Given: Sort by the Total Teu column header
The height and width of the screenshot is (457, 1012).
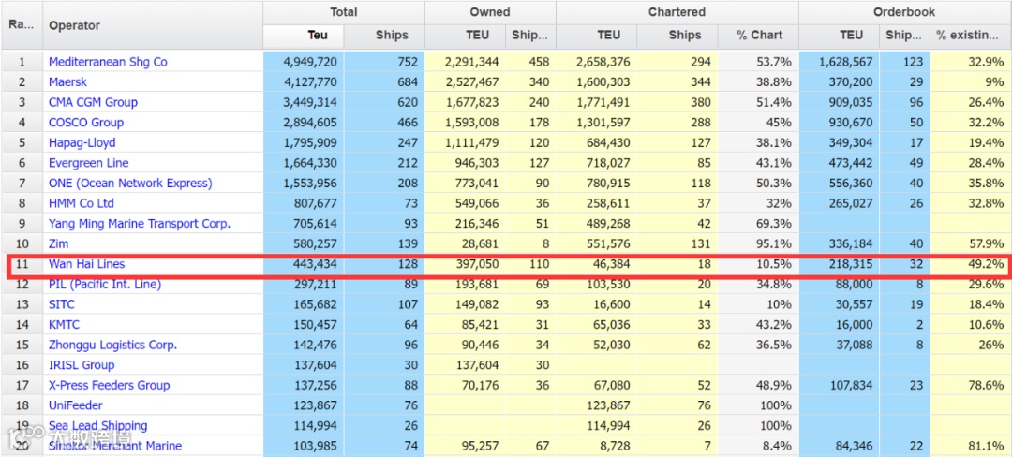Looking at the screenshot, I should coord(304,37).
